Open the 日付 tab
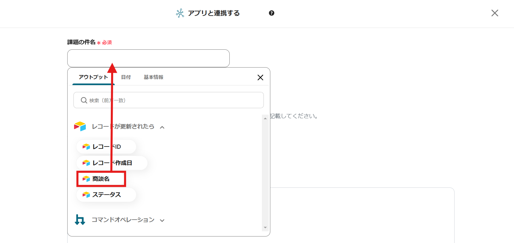514x243 pixels. pos(126,77)
